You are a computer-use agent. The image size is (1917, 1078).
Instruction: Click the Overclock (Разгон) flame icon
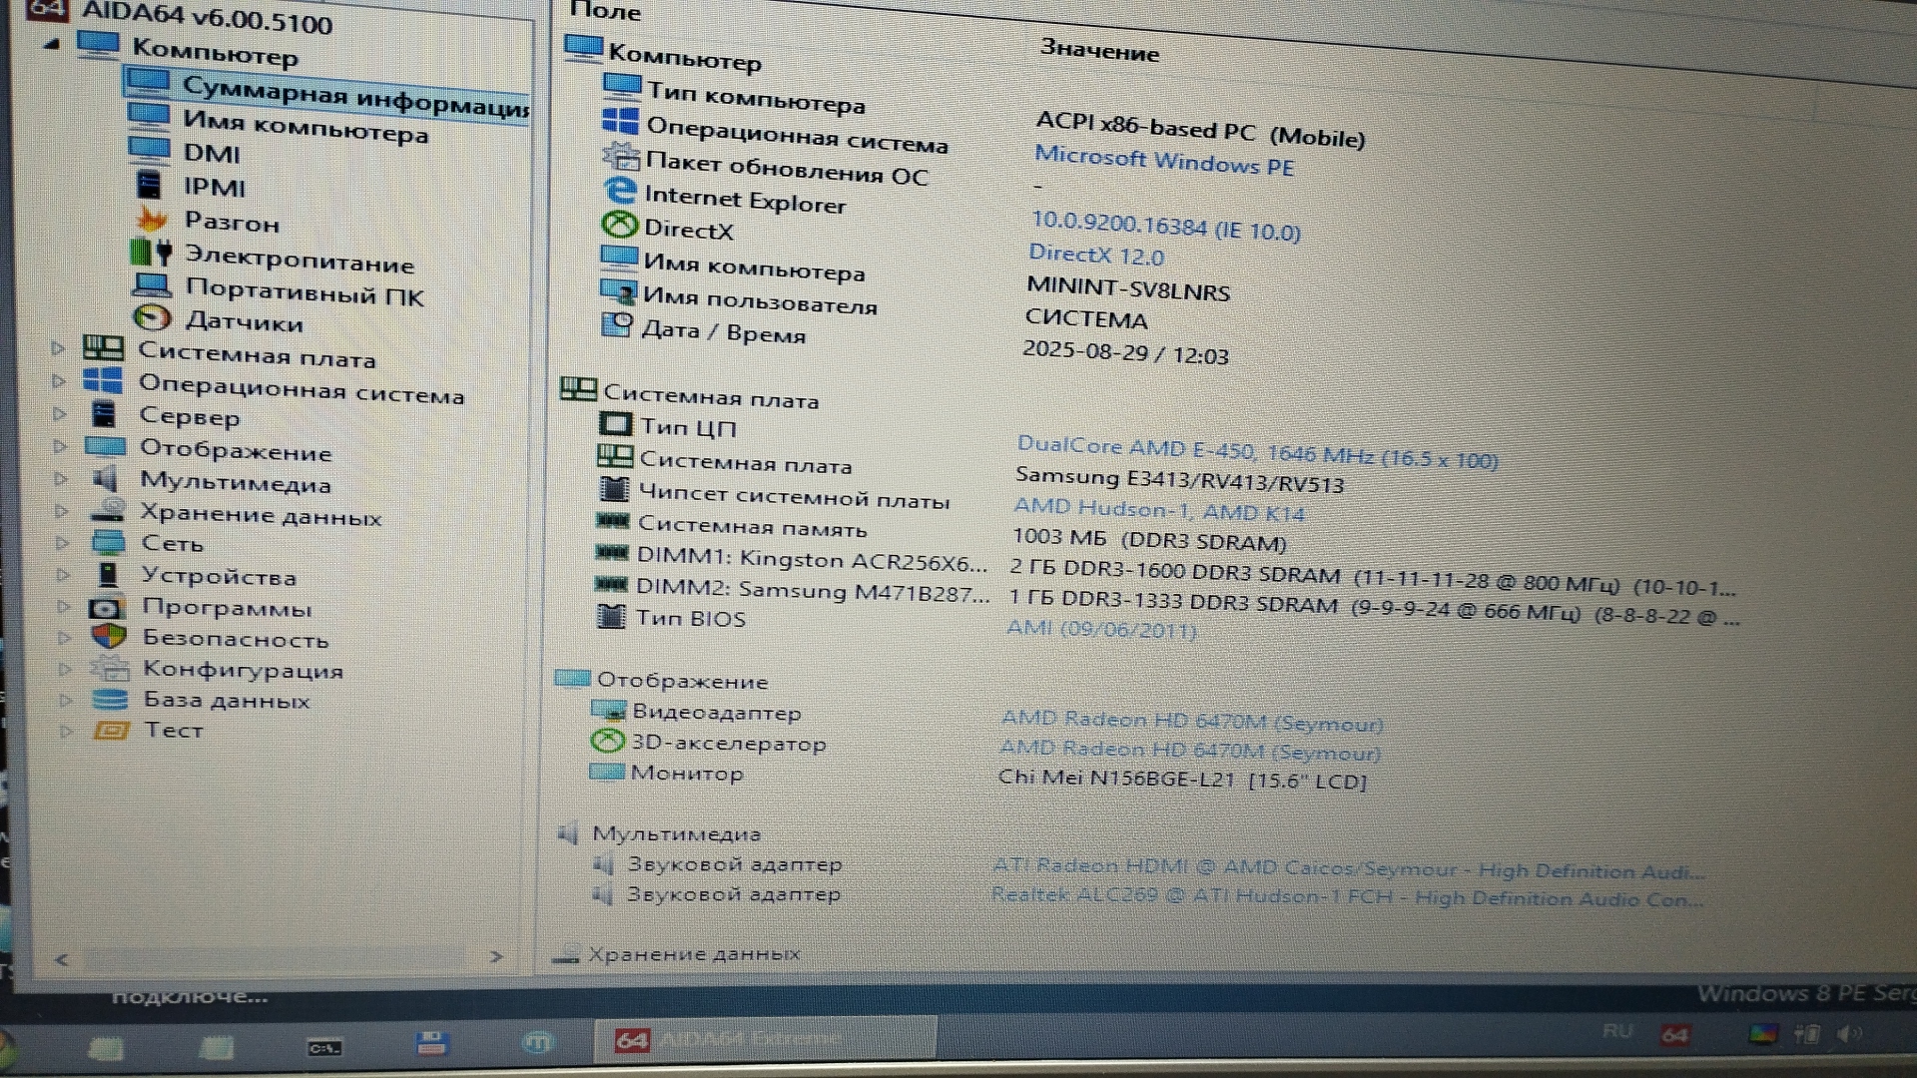pyautogui.click(x=151, y=219)
